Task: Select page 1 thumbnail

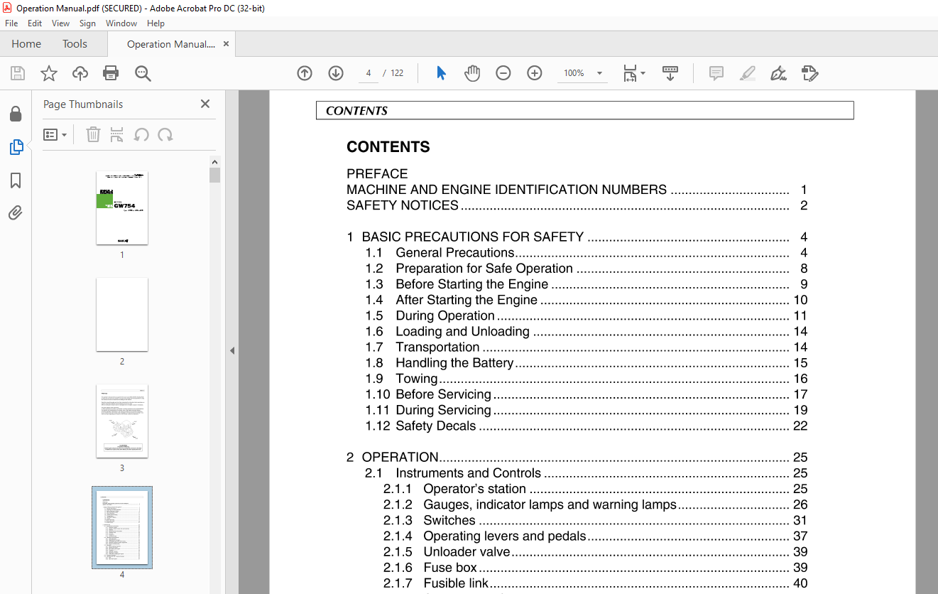Action: tap(122, 208)
